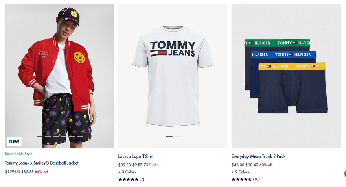Click the Sustainable Style label
The width and height of the screenshot is (346, 187).
pyautogui.click(x=19, y=154)
